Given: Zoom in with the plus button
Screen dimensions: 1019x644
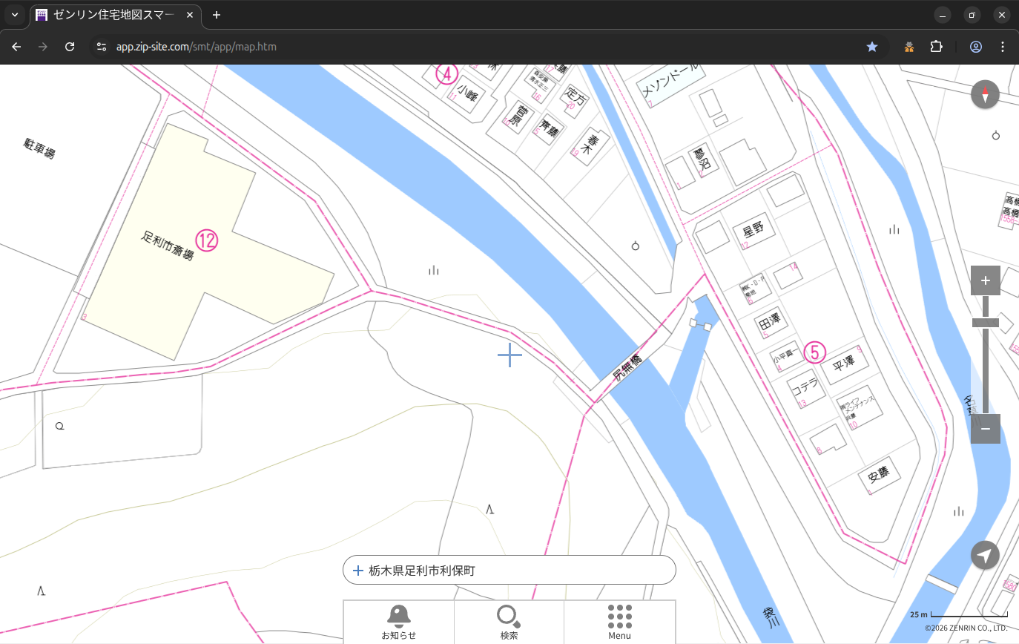Looking at the screenshot, I should point(985,280).
